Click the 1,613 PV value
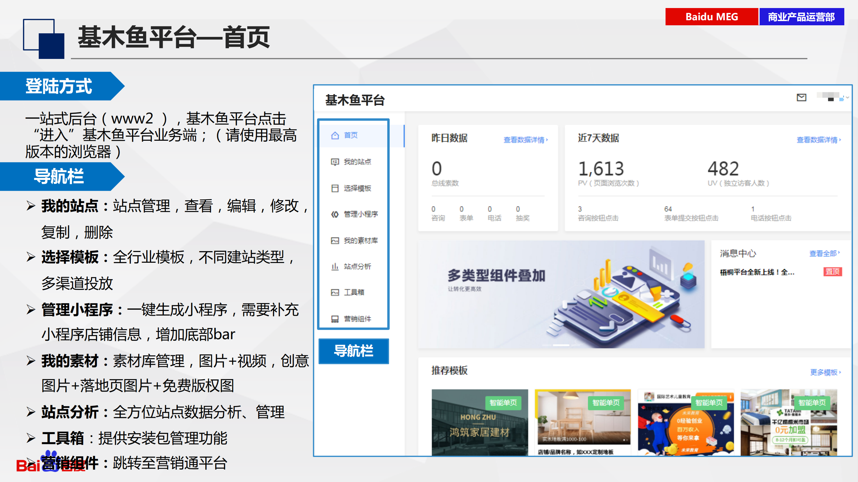Viewport: 858px width, 482px height. point(601,169)
